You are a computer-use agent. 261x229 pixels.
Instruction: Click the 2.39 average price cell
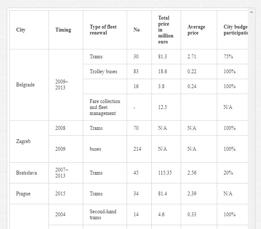(x=192, y=194)
